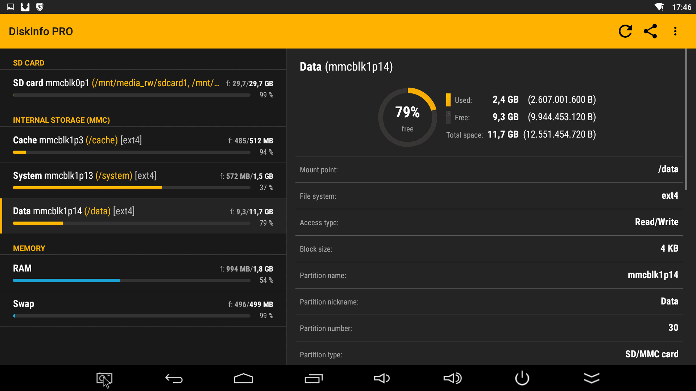Tap the Partition name mmcblk1p14 row
Screen dimensions: 696x391
coord(489,275)
